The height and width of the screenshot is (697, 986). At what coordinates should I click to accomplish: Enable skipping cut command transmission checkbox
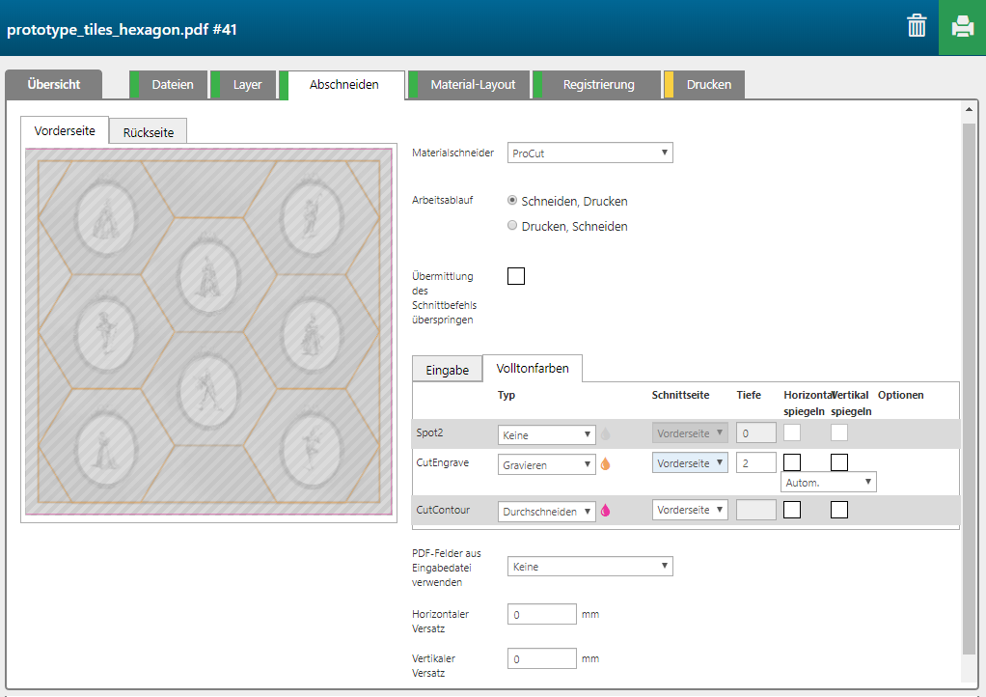(516, 277)
